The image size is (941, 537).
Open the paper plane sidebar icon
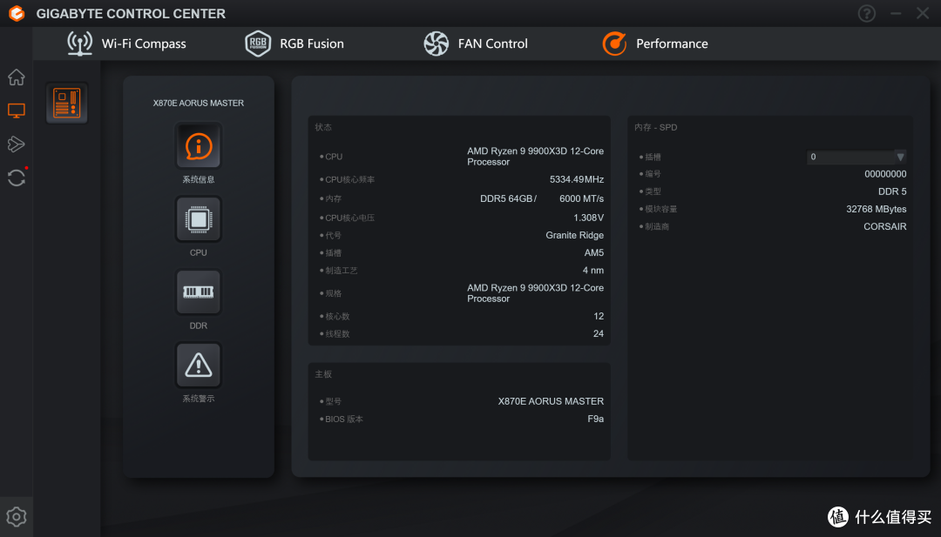[x=17, y=144]
